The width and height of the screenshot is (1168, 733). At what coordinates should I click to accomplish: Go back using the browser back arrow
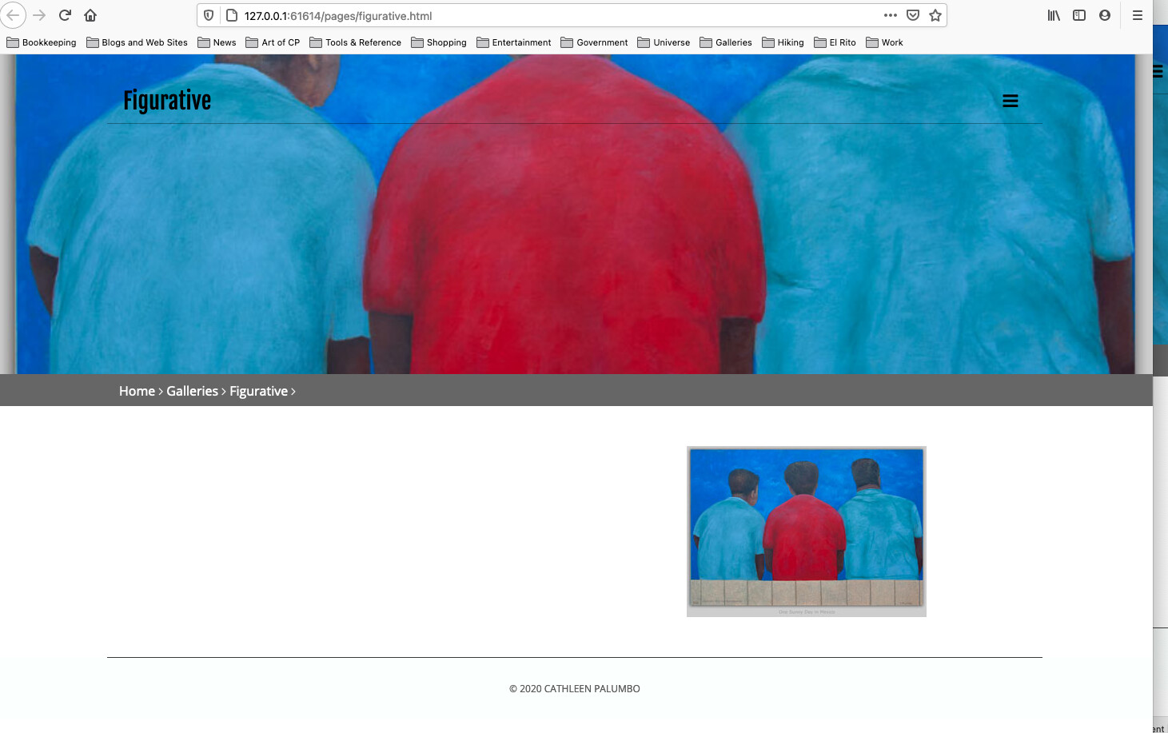point(13,15)
